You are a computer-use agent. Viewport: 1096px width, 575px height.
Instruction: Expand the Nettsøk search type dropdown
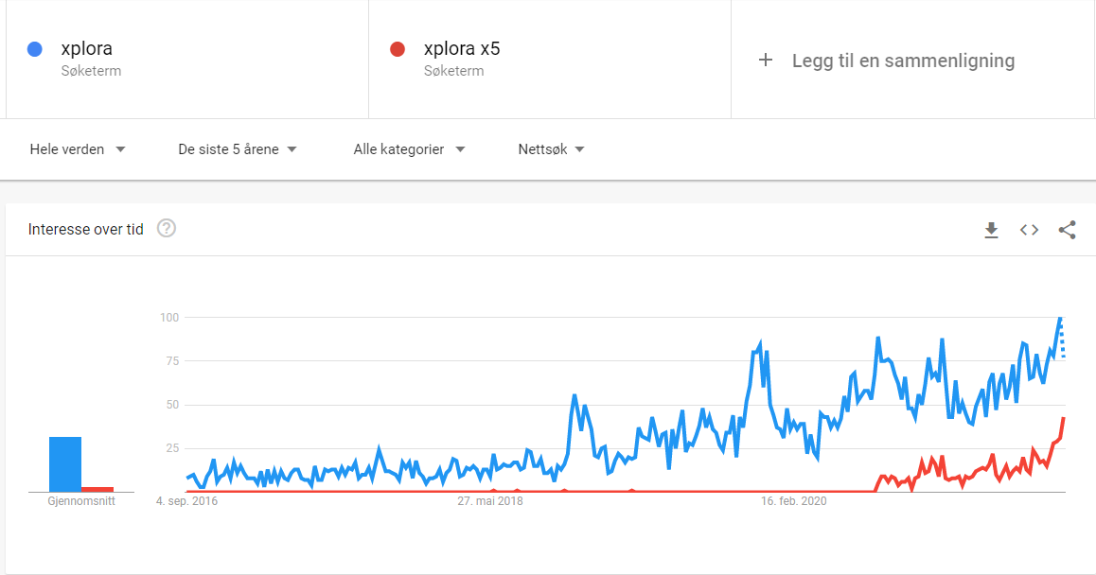point(551,148)
